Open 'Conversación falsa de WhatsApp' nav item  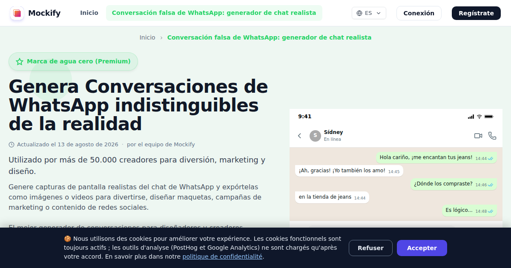[x=214, y=13]
